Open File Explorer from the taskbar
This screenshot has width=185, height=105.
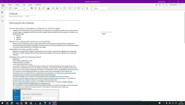pos(26,103)
